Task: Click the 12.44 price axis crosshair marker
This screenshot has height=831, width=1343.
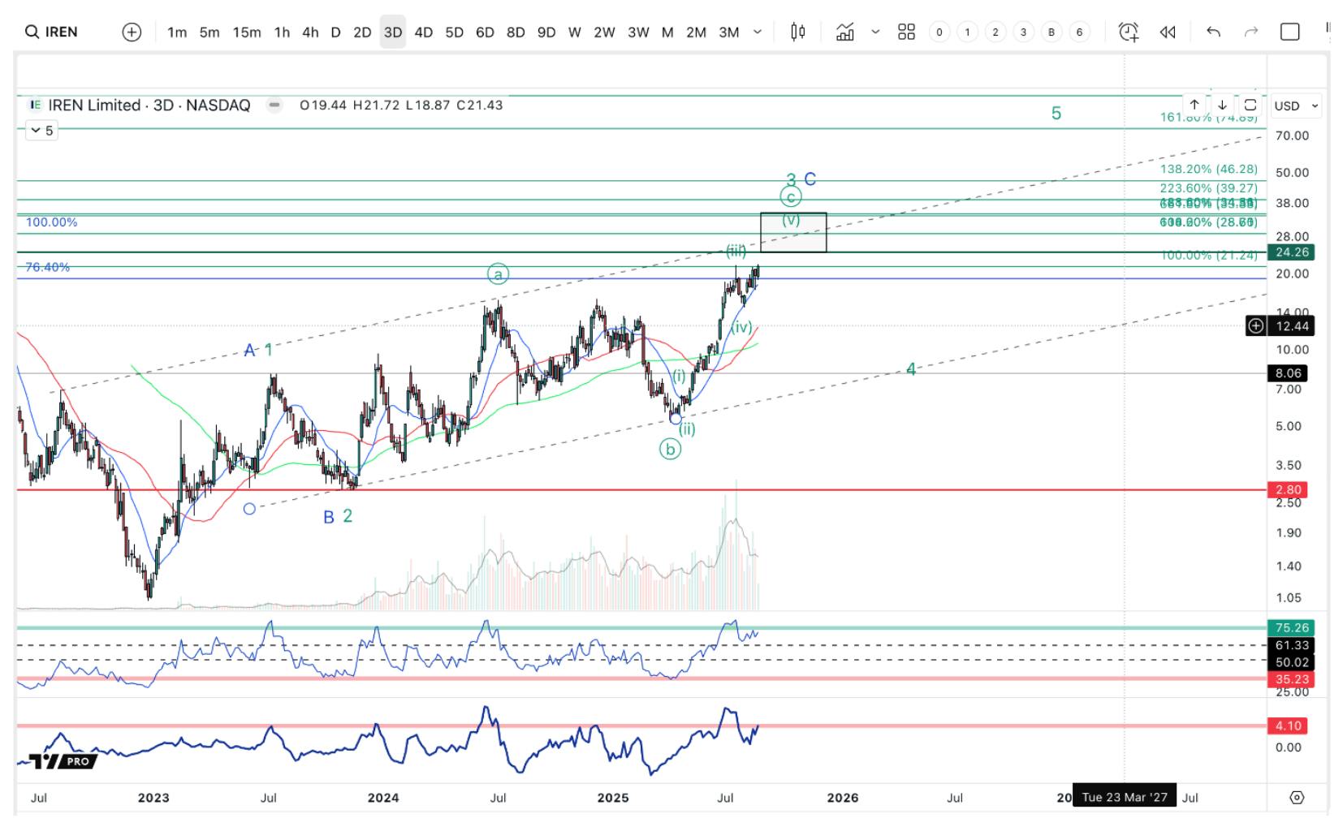Action: click(x=1256, y=325)
